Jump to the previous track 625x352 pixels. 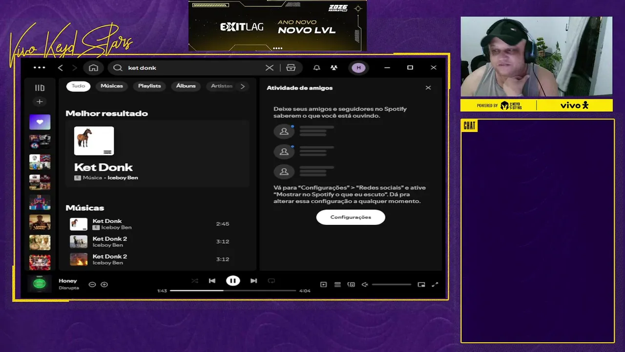coord(212,281)
